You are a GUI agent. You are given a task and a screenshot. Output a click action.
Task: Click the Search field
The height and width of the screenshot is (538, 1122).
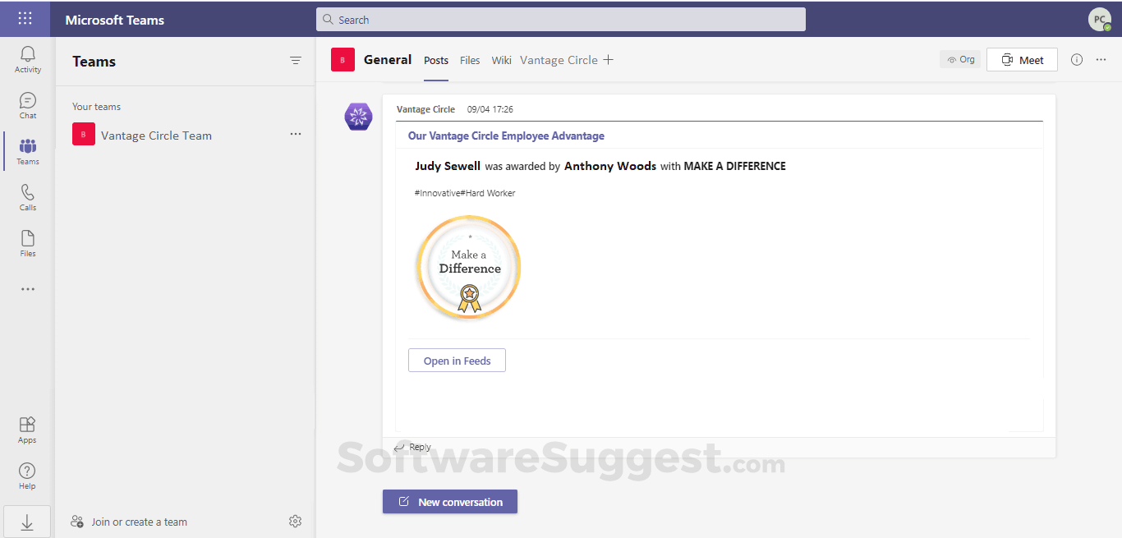coord(561,19)
